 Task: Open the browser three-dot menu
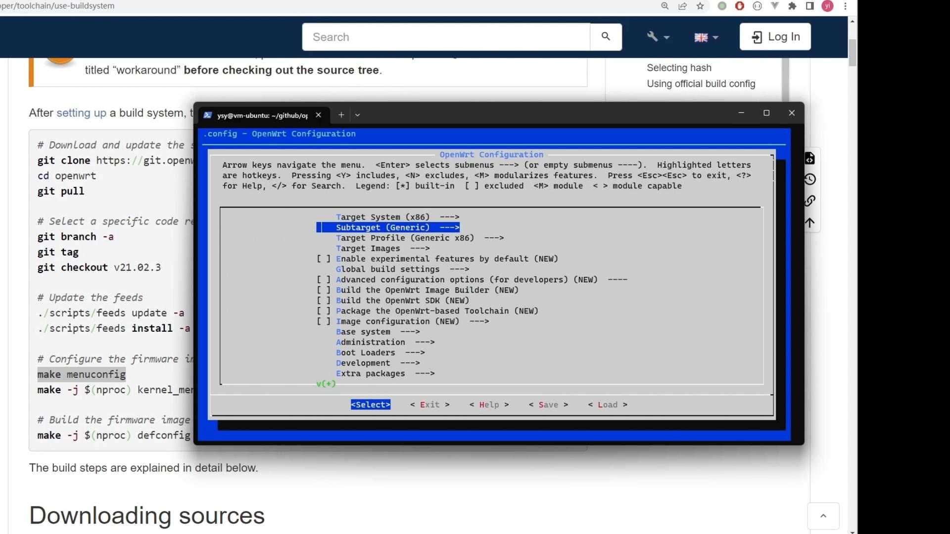845,6
